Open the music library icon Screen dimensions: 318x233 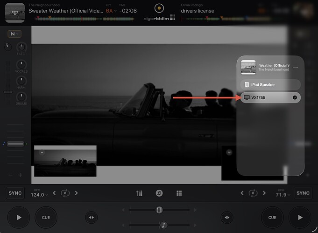pos(159,193)
